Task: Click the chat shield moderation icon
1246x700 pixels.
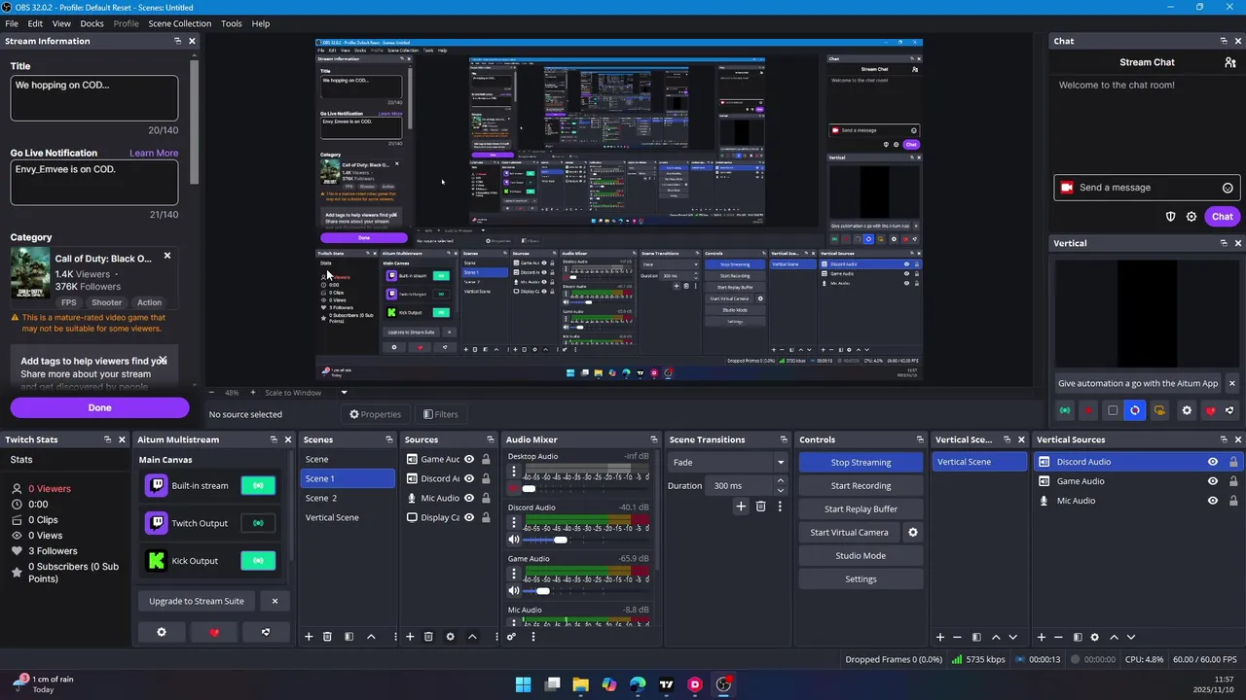Action: coord(1170,217)
